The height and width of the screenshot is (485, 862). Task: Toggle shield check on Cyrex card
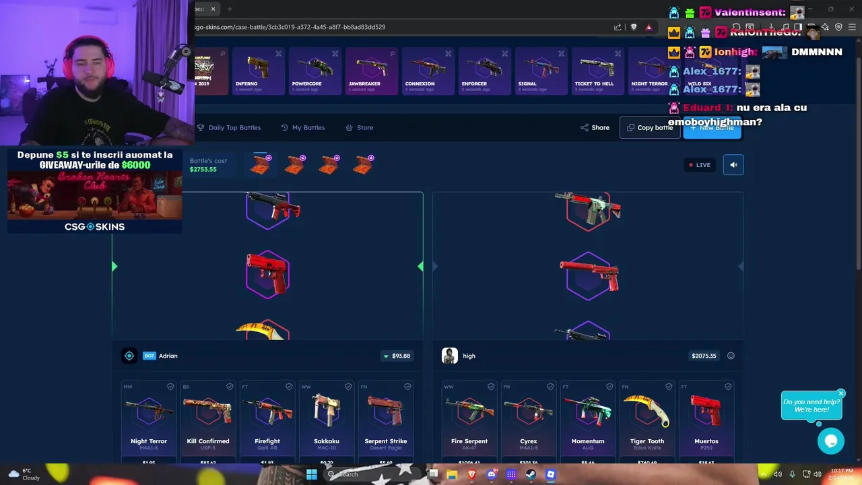[x=550, y=387]
